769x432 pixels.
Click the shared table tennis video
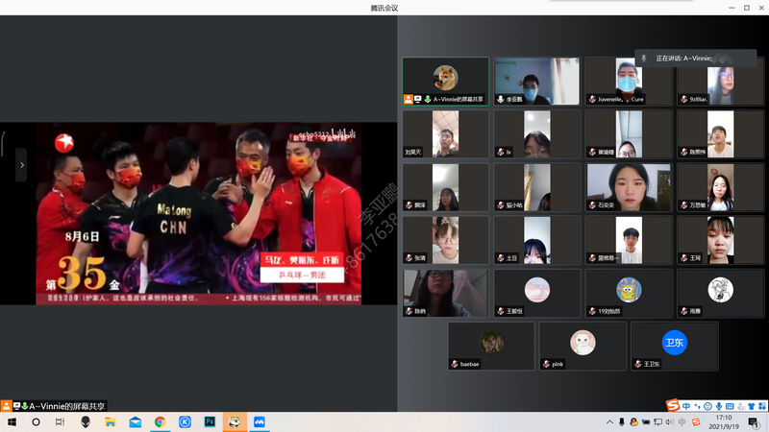tap(198, 213)
